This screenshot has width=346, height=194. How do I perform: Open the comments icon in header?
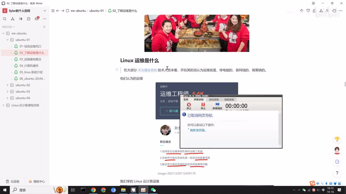[x=314, y=11]
